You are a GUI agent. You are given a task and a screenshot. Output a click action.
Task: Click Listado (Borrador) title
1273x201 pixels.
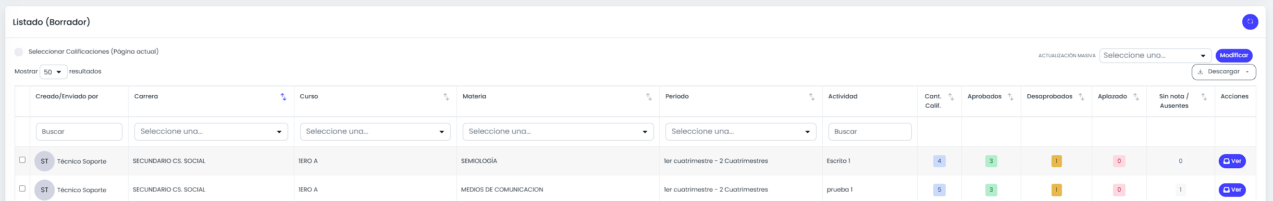coord(52,22)
